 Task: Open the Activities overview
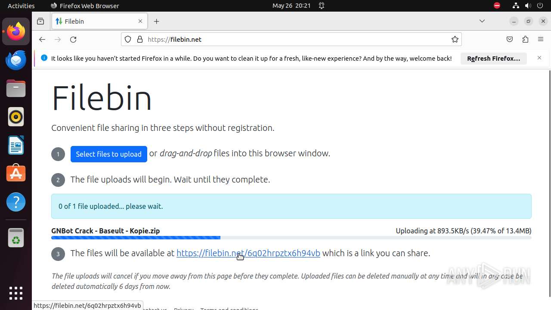tap(21, 6)
